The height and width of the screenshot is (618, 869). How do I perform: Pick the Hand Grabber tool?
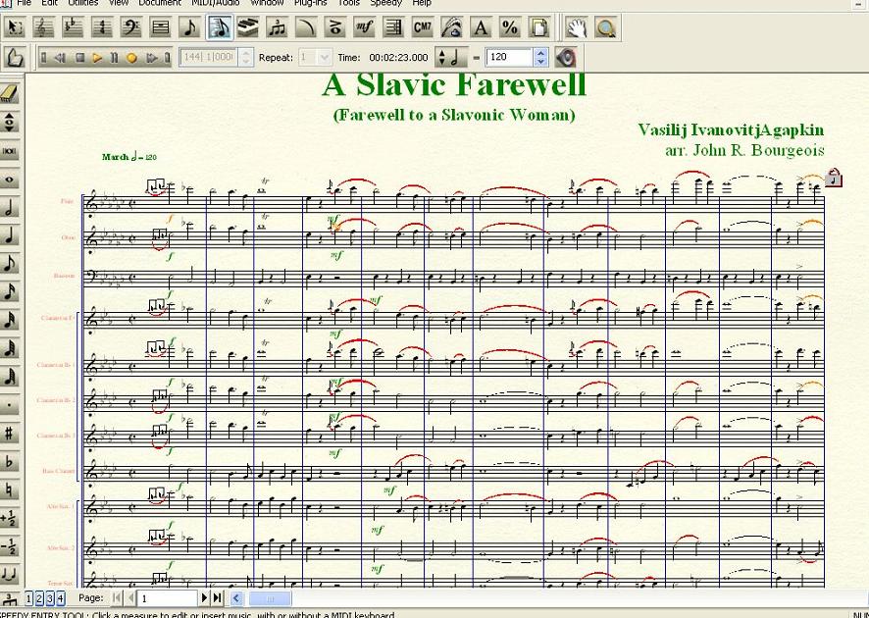pyautogui.click(x=578, y=27)
